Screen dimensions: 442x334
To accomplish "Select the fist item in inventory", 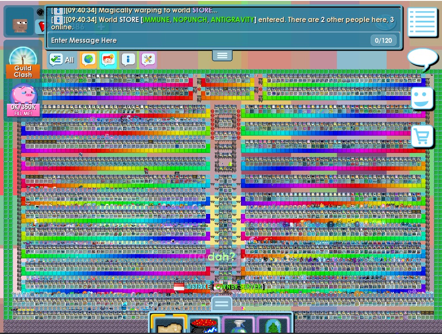I will (x=168, y=323).
